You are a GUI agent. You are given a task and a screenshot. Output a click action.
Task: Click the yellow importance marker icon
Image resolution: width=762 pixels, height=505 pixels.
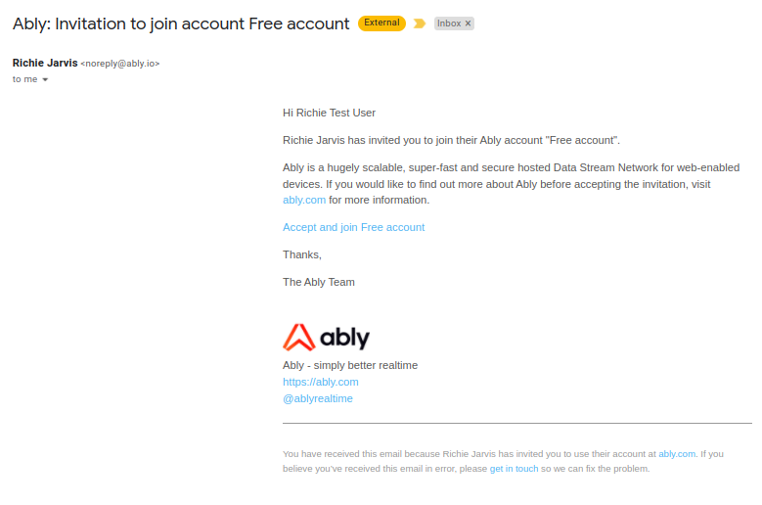tap(420, 23)
